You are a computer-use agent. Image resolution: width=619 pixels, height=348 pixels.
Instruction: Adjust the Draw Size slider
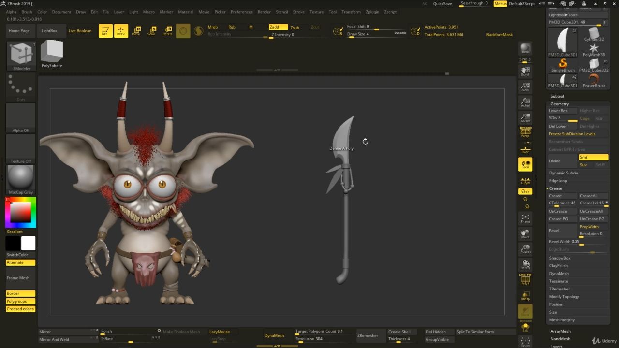tap(377, 34)
